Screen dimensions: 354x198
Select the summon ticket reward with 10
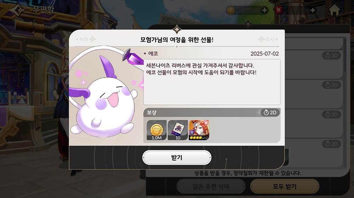click(x=178, y=130)
